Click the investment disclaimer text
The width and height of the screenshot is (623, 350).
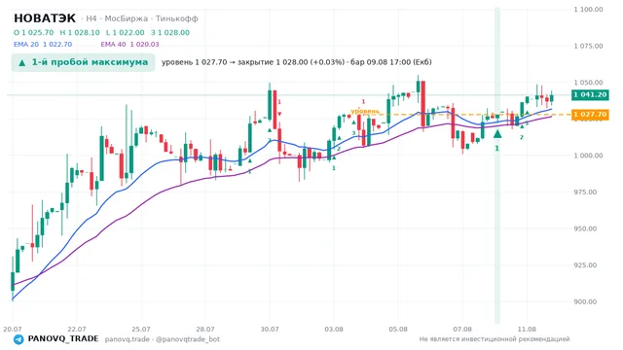[x=495, y=339]
